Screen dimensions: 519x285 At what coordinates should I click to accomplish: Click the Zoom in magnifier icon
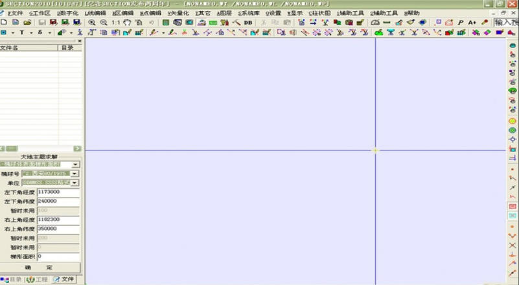[92, 22]
